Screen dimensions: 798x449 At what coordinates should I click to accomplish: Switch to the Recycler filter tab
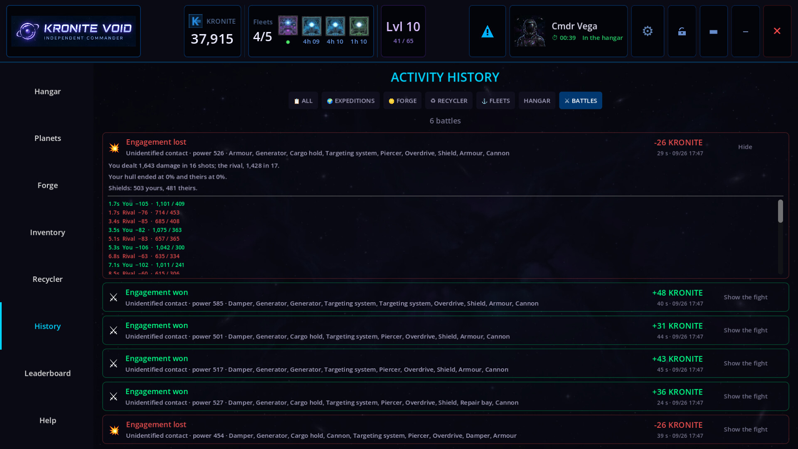[448, 101]
